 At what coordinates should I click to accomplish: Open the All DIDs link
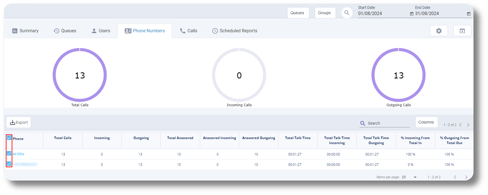[18, 154]
